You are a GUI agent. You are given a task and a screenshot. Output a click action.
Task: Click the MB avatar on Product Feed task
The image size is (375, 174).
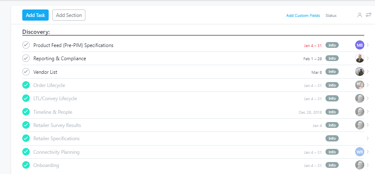tap(360, 45)
